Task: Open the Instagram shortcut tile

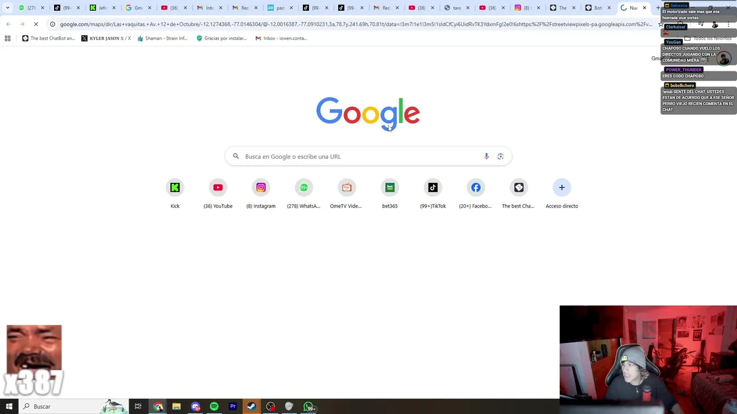Action: click(261, 194)
